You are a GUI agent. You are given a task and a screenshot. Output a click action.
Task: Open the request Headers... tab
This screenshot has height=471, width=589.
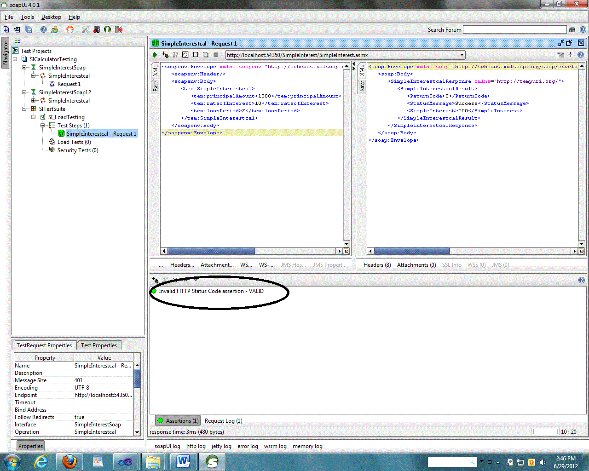[x=182, y=265]
